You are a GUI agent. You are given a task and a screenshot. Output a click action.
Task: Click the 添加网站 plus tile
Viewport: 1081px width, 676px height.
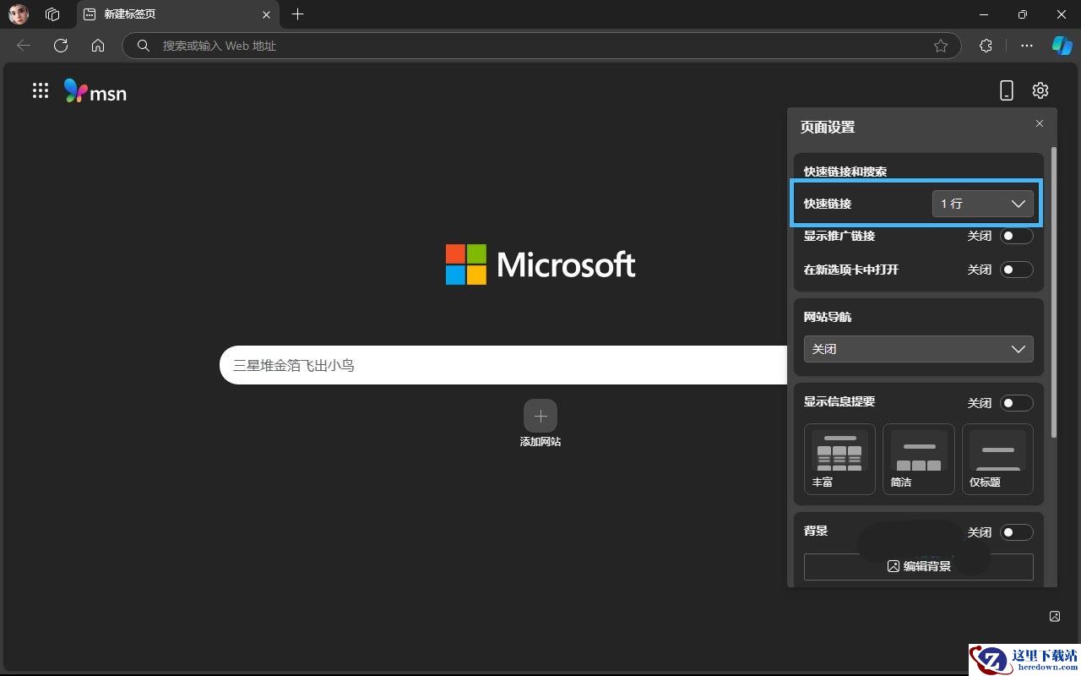(540, 416)
